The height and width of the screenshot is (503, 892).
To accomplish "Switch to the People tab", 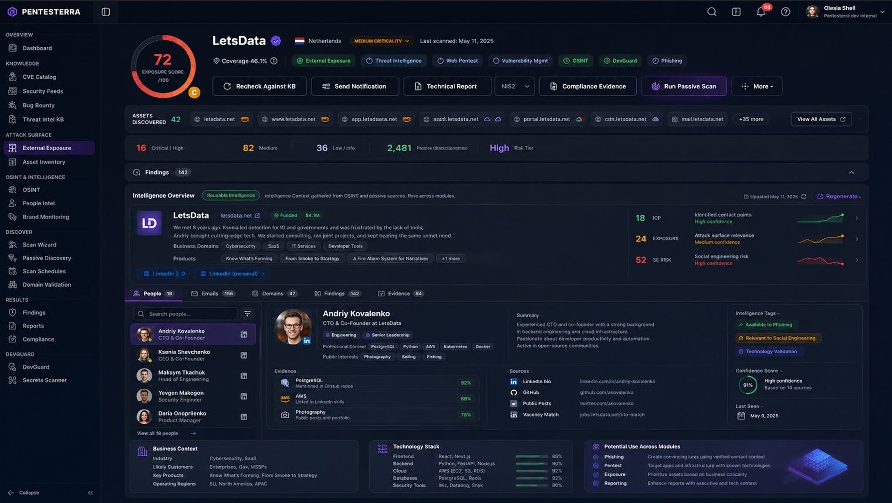I will tap(153, 294).
